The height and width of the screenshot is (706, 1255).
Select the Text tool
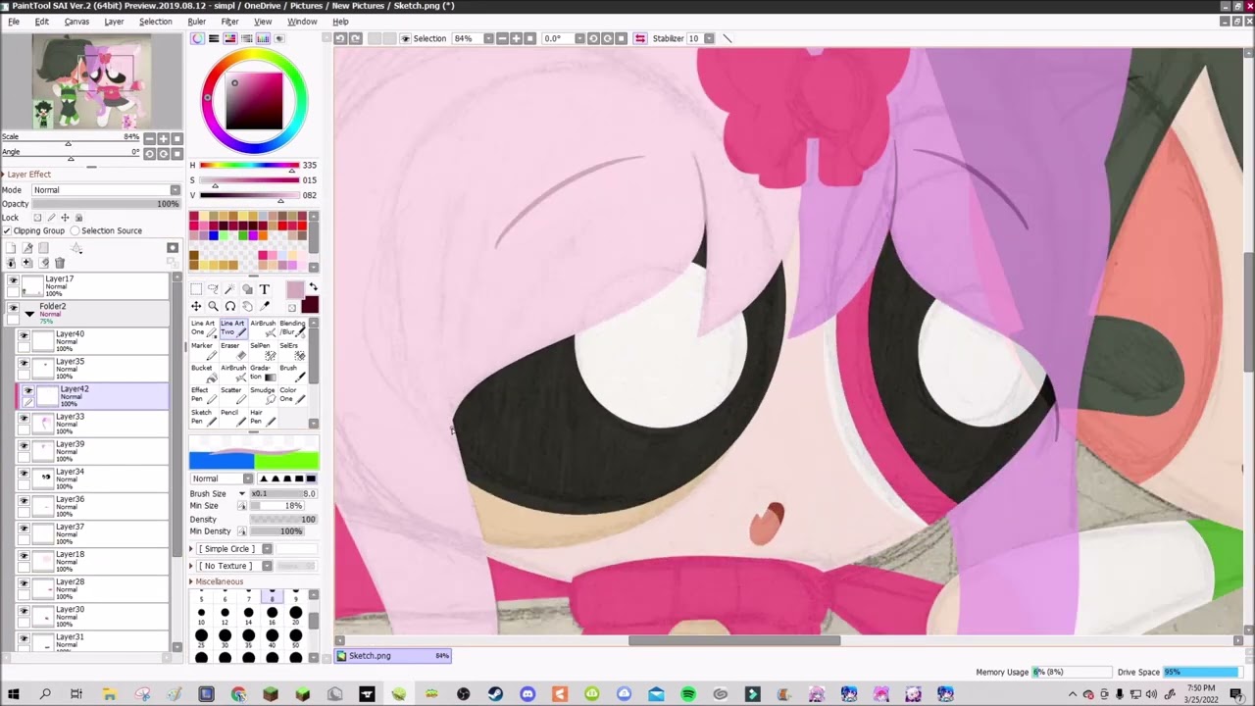point(264,289)
